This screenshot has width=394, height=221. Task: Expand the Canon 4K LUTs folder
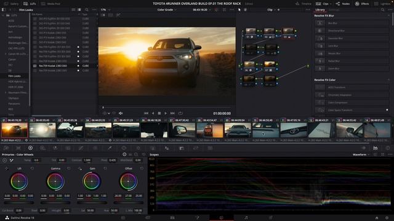coord(6,54)
